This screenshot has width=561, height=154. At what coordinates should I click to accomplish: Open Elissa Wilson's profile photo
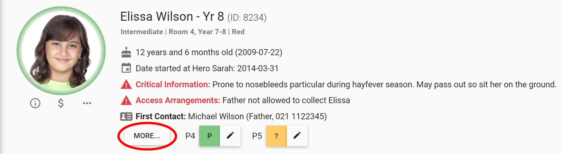tap(61, 51)
